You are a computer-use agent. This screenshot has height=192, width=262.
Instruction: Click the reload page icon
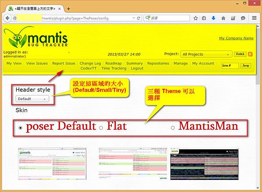138,18
